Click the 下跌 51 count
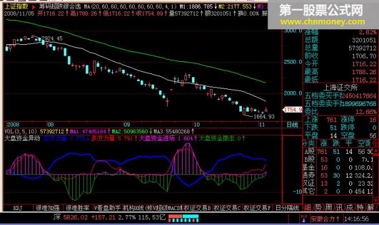The image size is (379, 225). click(333, 128)
